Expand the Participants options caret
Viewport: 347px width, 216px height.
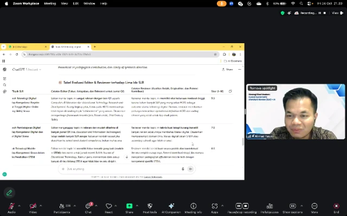[x=75, y=206]
